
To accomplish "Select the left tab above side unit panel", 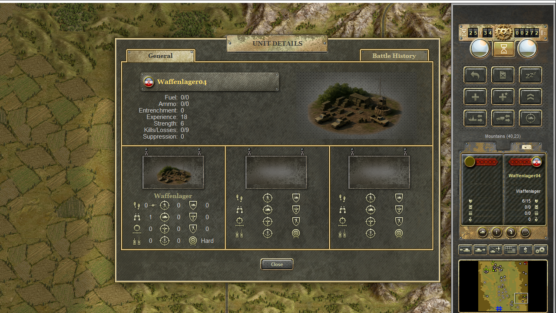I will click(480, 147).
